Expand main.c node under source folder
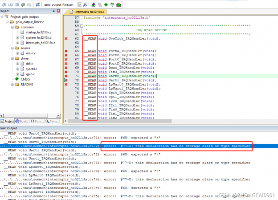The width and height of the screenshot is (278, 200). (17, 53)
